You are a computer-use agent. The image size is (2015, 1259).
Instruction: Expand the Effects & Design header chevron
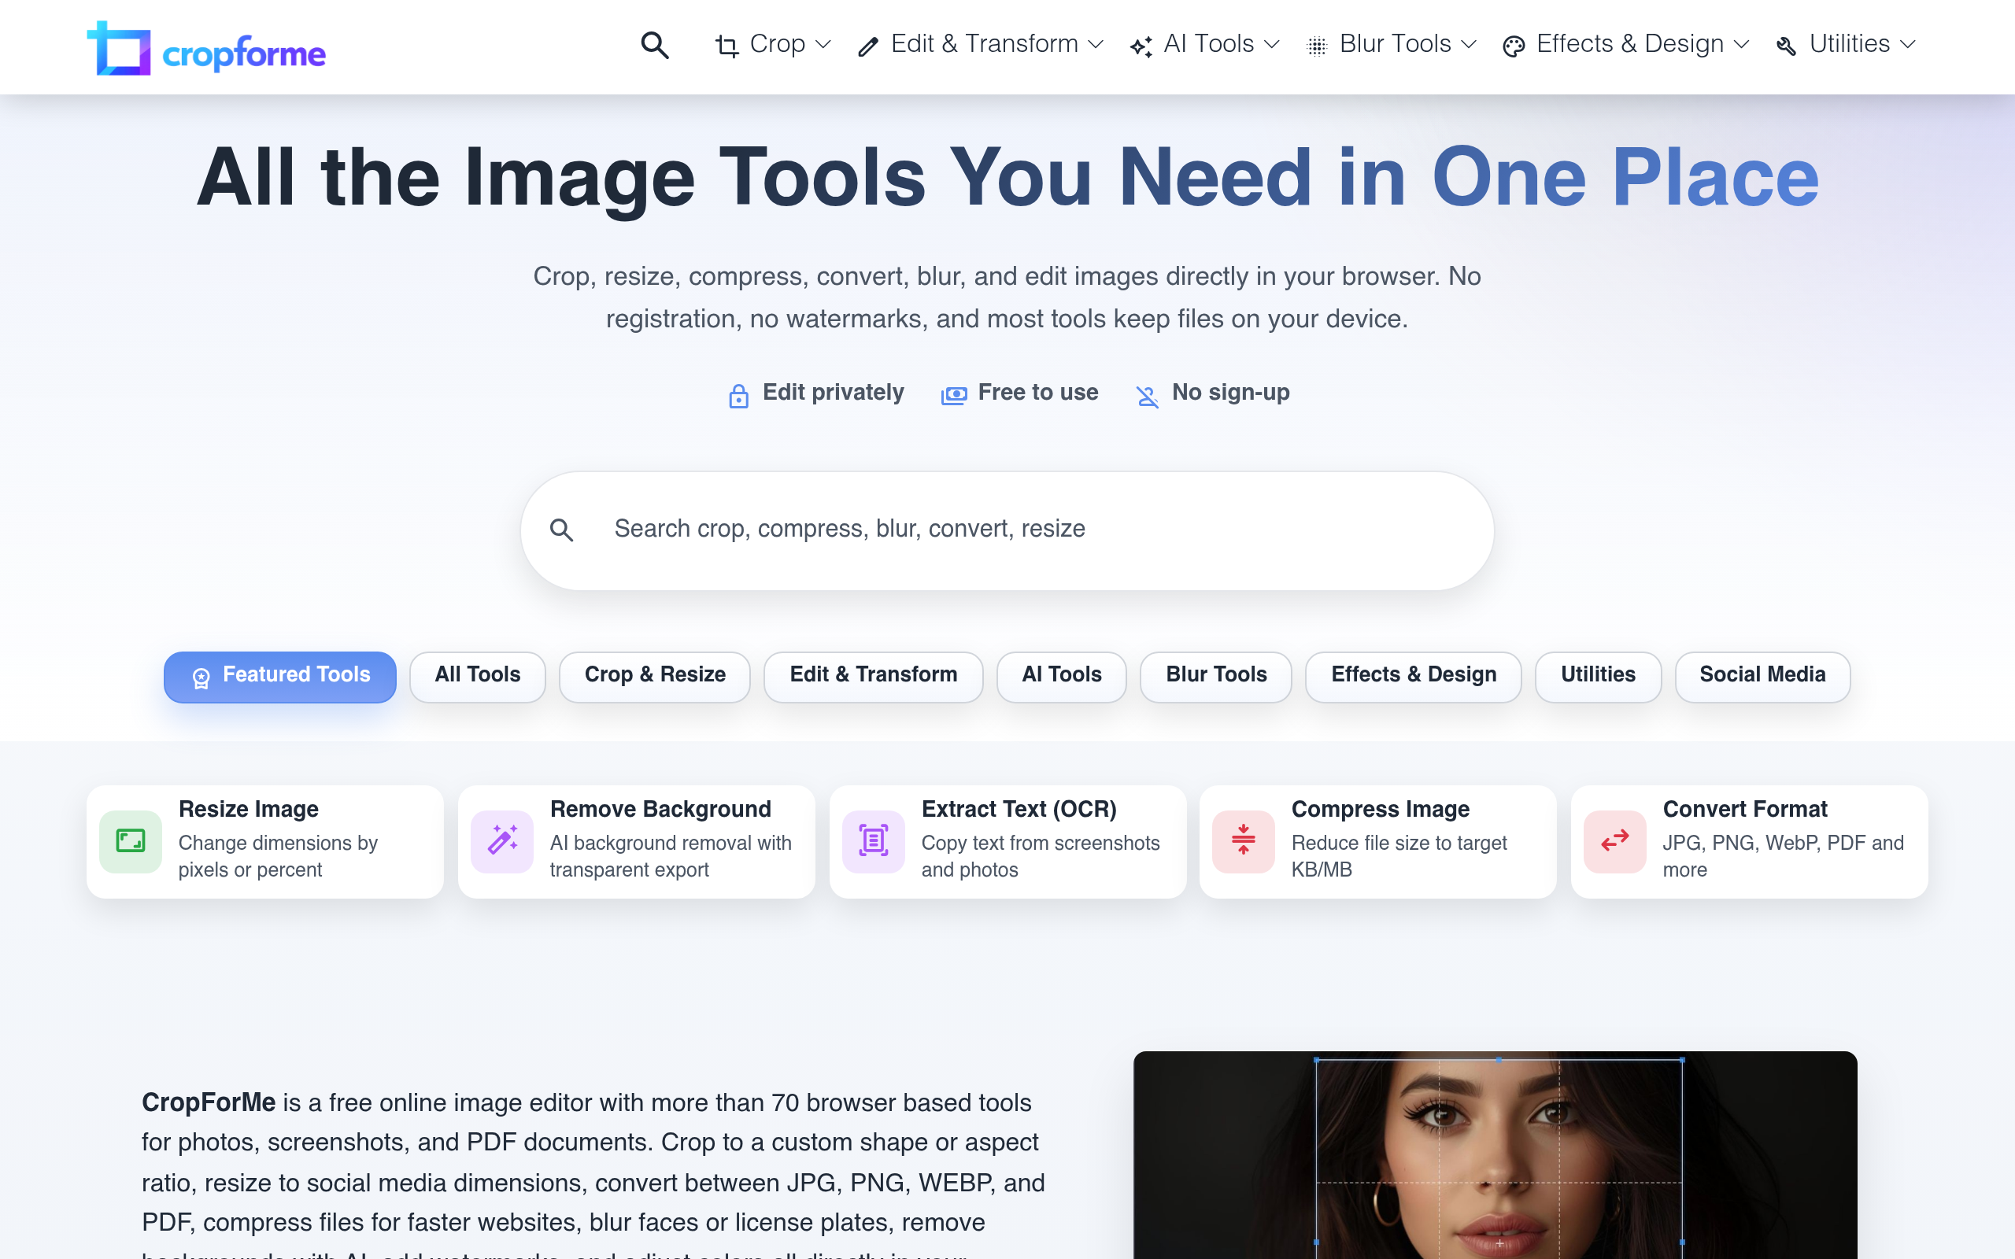pyautogui.click(x=1741, y=44)
